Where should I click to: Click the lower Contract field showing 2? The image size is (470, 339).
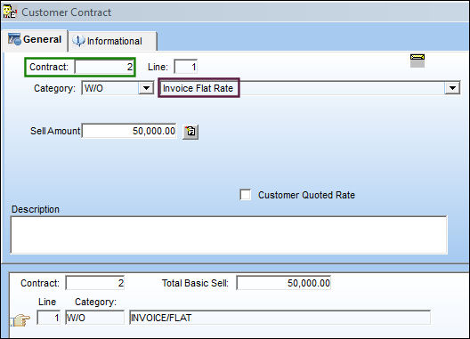click(95, 283)
